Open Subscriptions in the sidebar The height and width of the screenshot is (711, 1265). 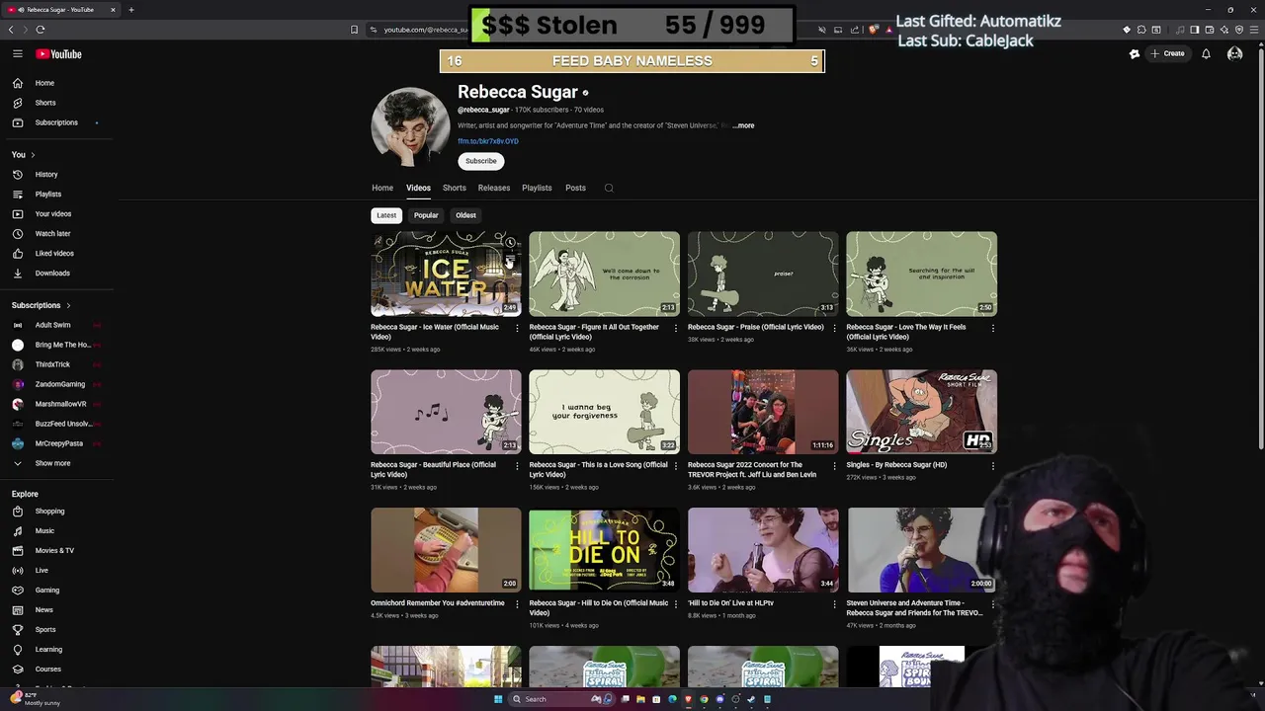click(x=56, y=122)
